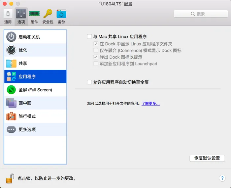
Task: Toggle 在 Dock 中显示 Linux 应用程序文件夹 checkbox
Action: [96, 44]
